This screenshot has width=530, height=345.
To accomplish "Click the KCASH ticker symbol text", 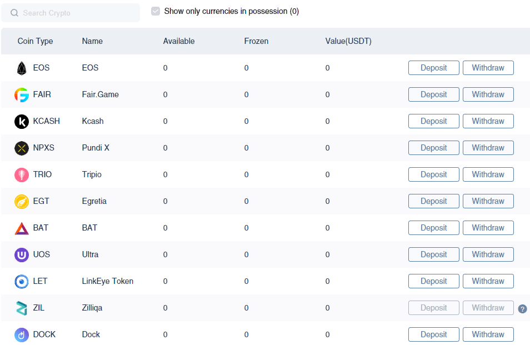I will click(46, 121).
